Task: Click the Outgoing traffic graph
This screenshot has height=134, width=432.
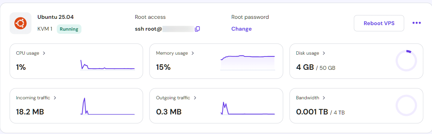Action: pyautogui.click(x=248, y=108)
